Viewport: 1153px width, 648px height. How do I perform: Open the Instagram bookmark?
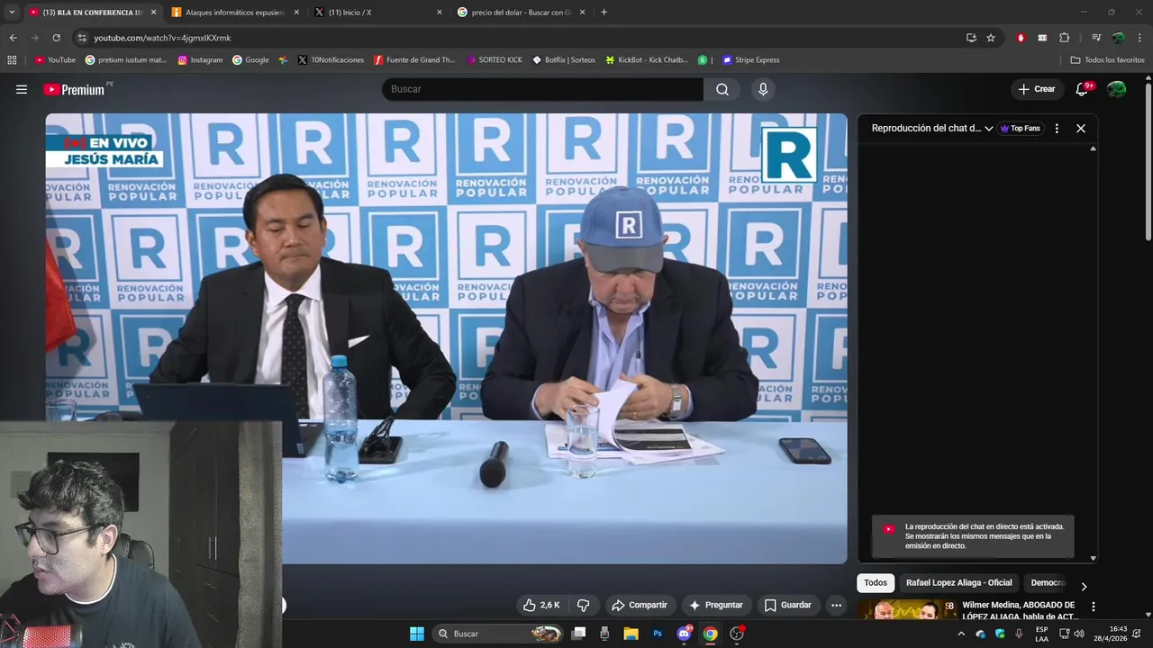200,59
